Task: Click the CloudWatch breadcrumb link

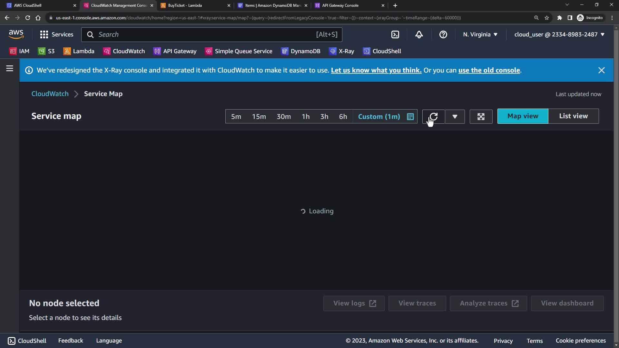Action: (50, 94)
